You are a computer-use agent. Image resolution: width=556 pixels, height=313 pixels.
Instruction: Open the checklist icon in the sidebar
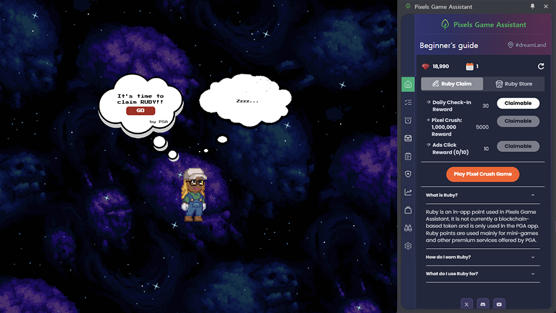[408, 102]
